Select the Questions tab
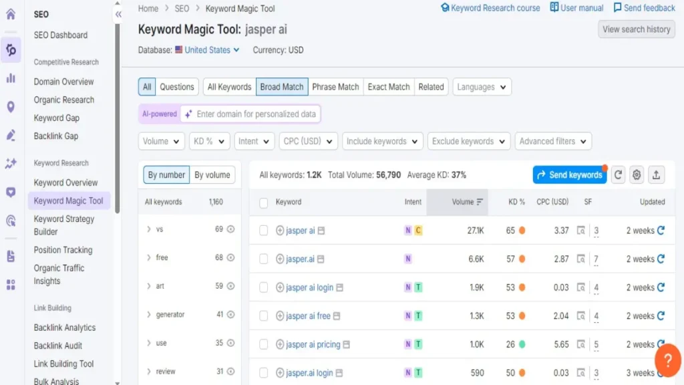The width and height of the screenshot is (684, 385). pyautogui.click(x=176, y=87)
